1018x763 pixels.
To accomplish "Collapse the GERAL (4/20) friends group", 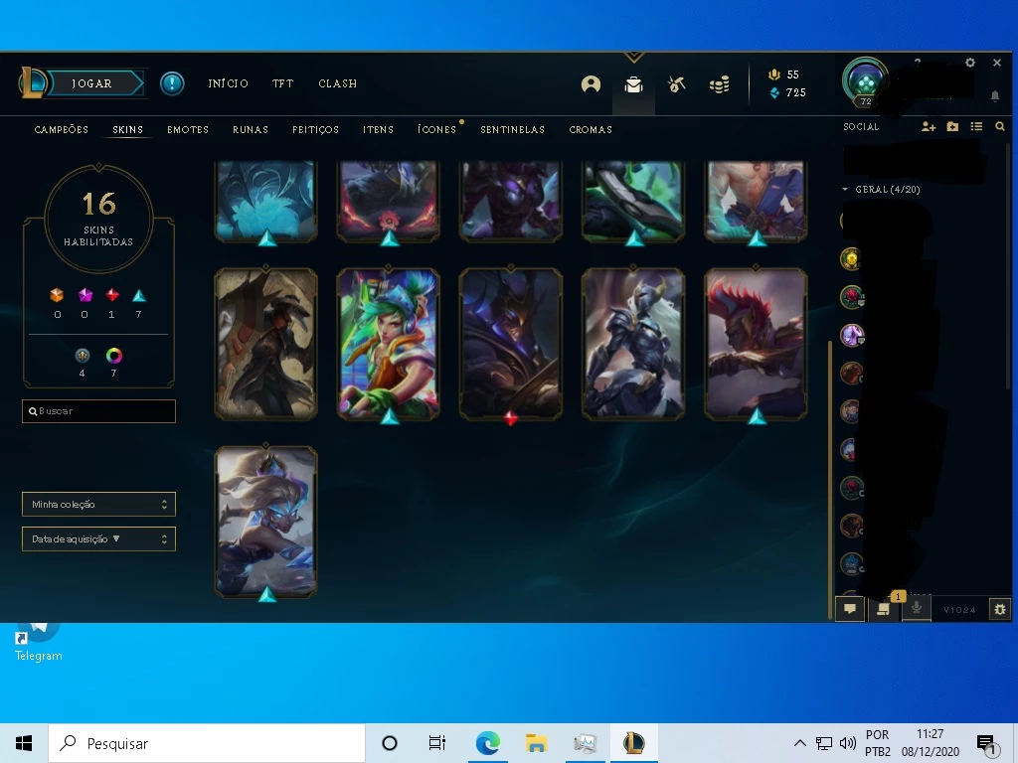I will click(881, 190).
